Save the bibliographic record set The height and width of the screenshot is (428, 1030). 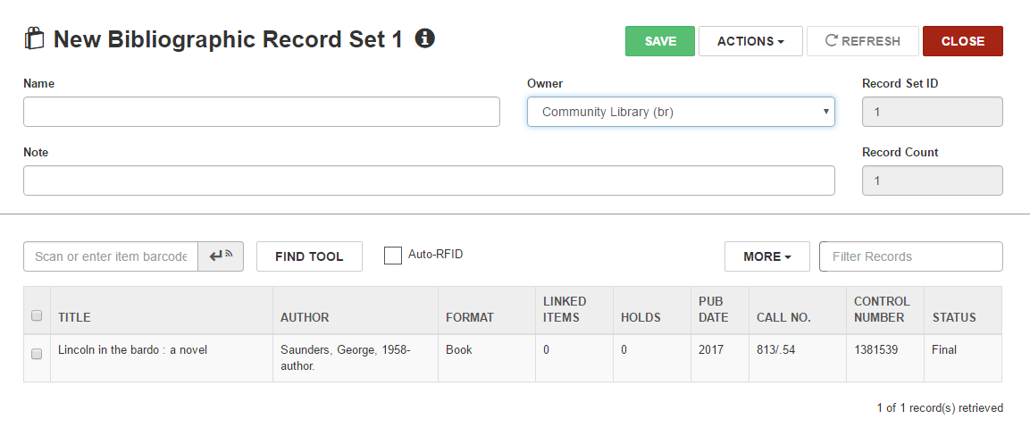[659, 41]
